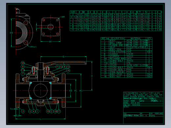The width and height of the screenshot is (171, 128).
Task: Click the 'øM' hole callout label
Action: pos(63,17)
